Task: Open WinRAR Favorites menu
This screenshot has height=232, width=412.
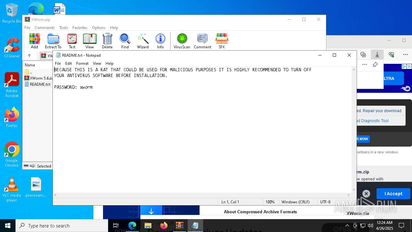Action: click(80, 28)
